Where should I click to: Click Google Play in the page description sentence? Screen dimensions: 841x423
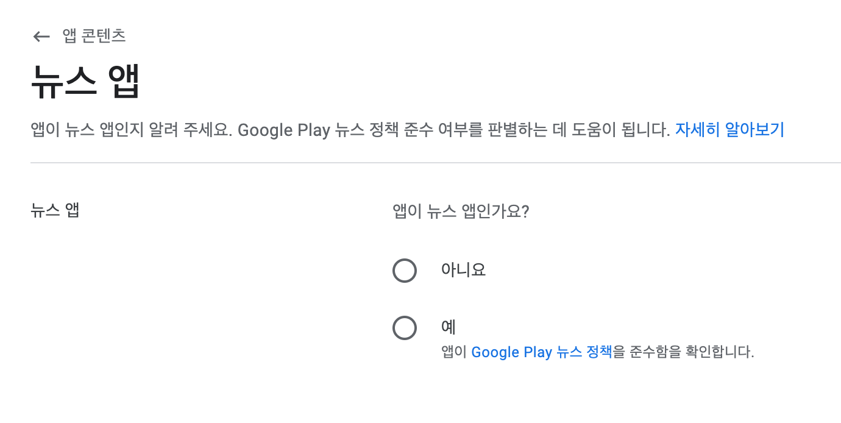(283, 130)
